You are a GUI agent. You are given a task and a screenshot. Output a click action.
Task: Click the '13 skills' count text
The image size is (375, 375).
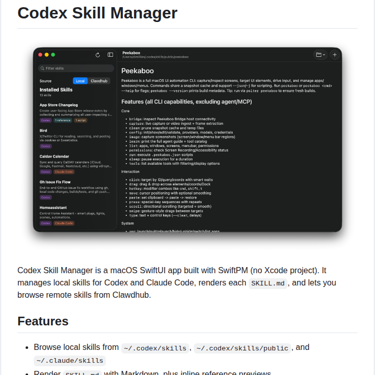click(46, 95)
